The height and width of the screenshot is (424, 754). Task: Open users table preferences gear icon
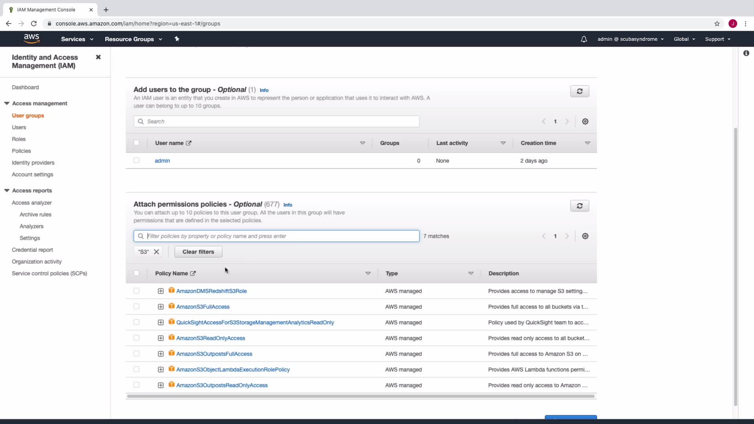point(585,121)
